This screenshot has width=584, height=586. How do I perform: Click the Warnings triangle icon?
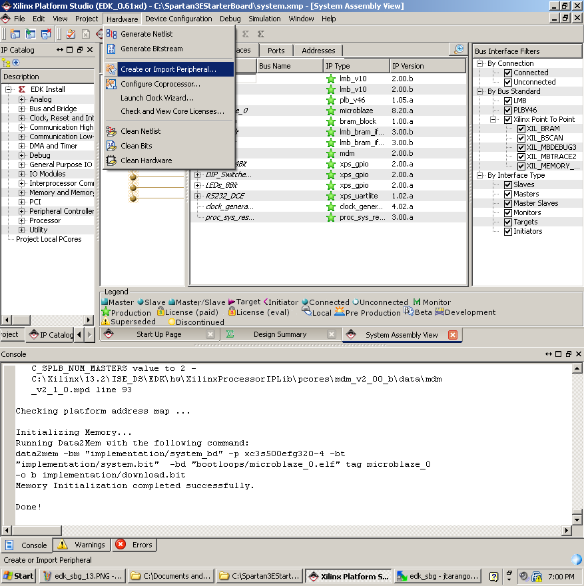point(63,545)
